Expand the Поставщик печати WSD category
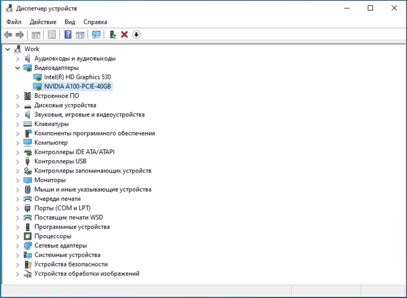The height and width of the screenshot is (298, 407). click(x=18, y=218)
